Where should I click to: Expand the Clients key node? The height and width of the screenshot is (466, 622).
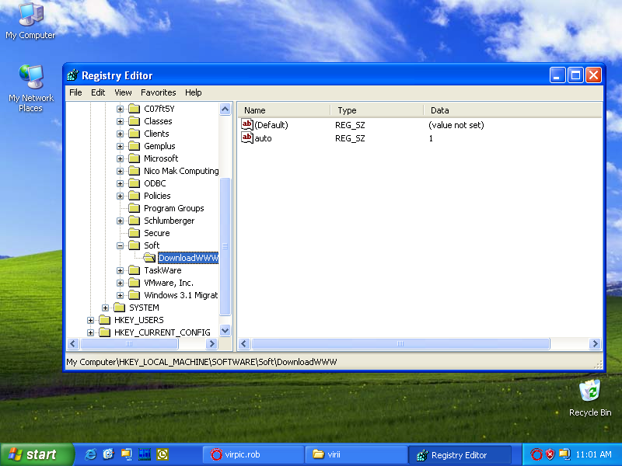tap(120, 134)
